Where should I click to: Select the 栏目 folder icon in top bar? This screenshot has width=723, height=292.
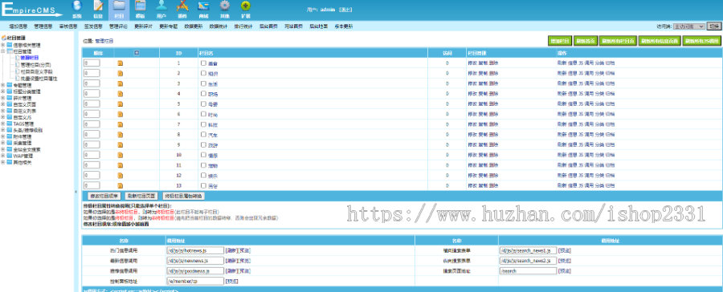(119, 6)
